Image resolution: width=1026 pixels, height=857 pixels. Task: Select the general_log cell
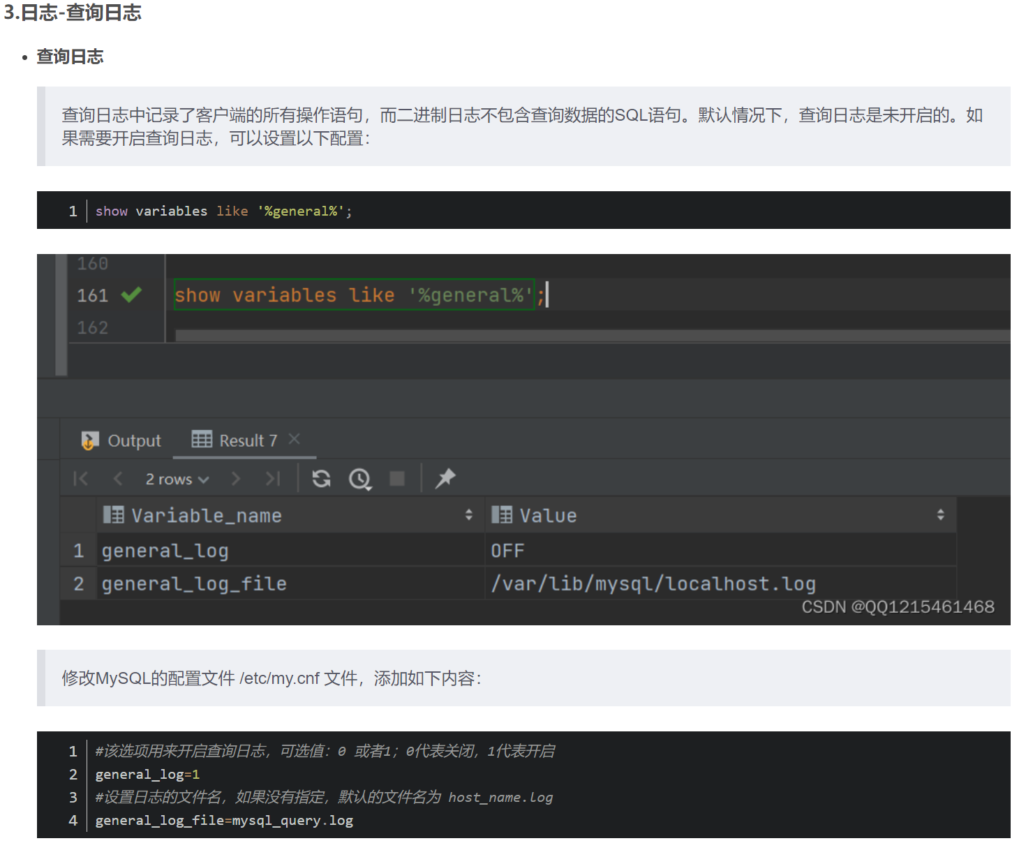coord(290,551)
